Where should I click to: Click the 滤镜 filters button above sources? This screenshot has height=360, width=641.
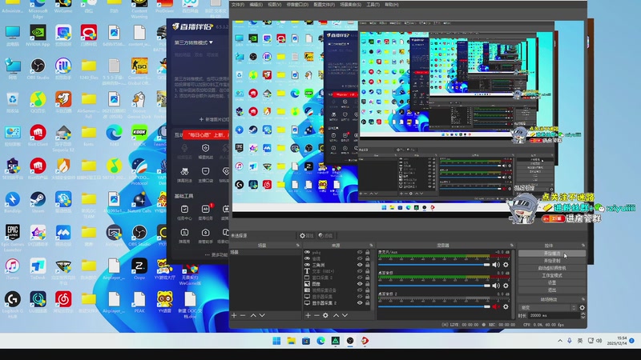[x=326, y=235]
